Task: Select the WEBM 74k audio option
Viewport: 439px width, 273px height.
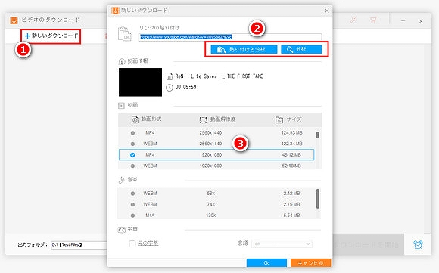Action: [132, 204]
